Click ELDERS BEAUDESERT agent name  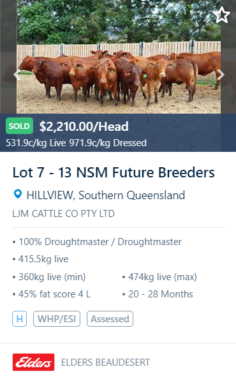pos(105,362)
